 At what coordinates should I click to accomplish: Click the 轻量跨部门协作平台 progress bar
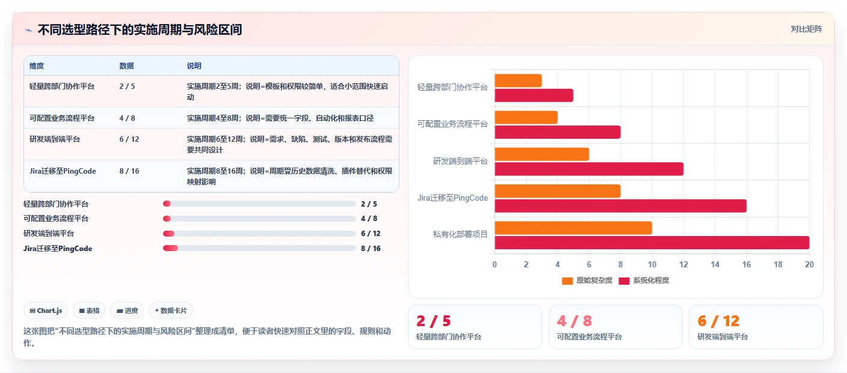coord(259,204)
